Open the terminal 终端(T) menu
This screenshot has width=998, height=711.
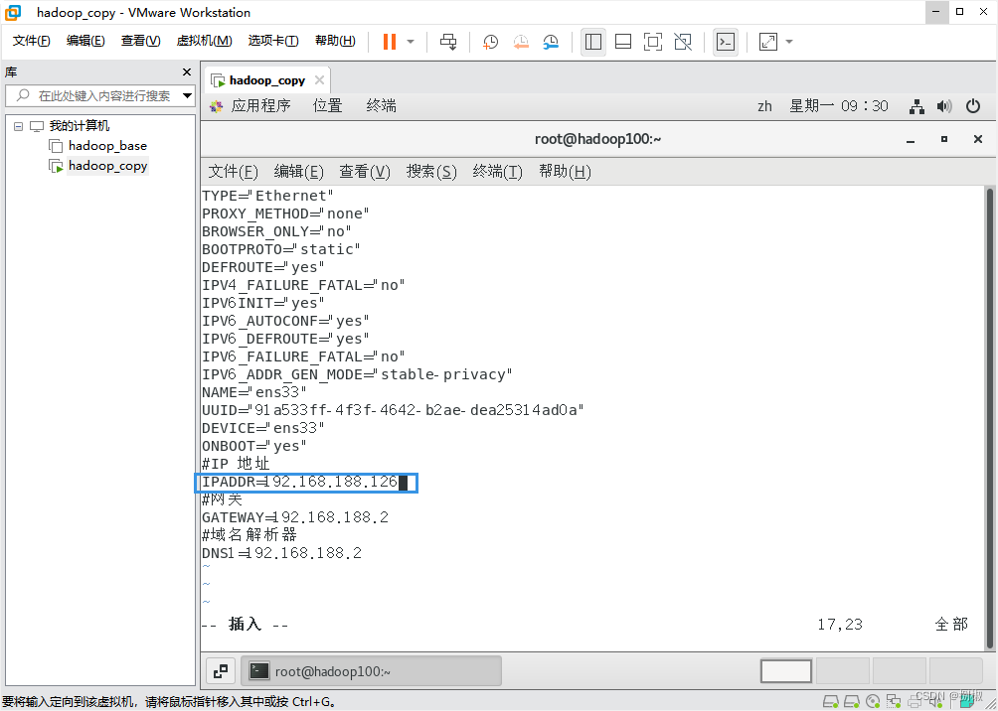[498, 172]
